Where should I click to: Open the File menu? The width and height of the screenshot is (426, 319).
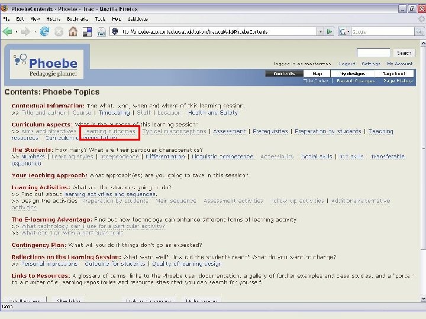point(7,19)
